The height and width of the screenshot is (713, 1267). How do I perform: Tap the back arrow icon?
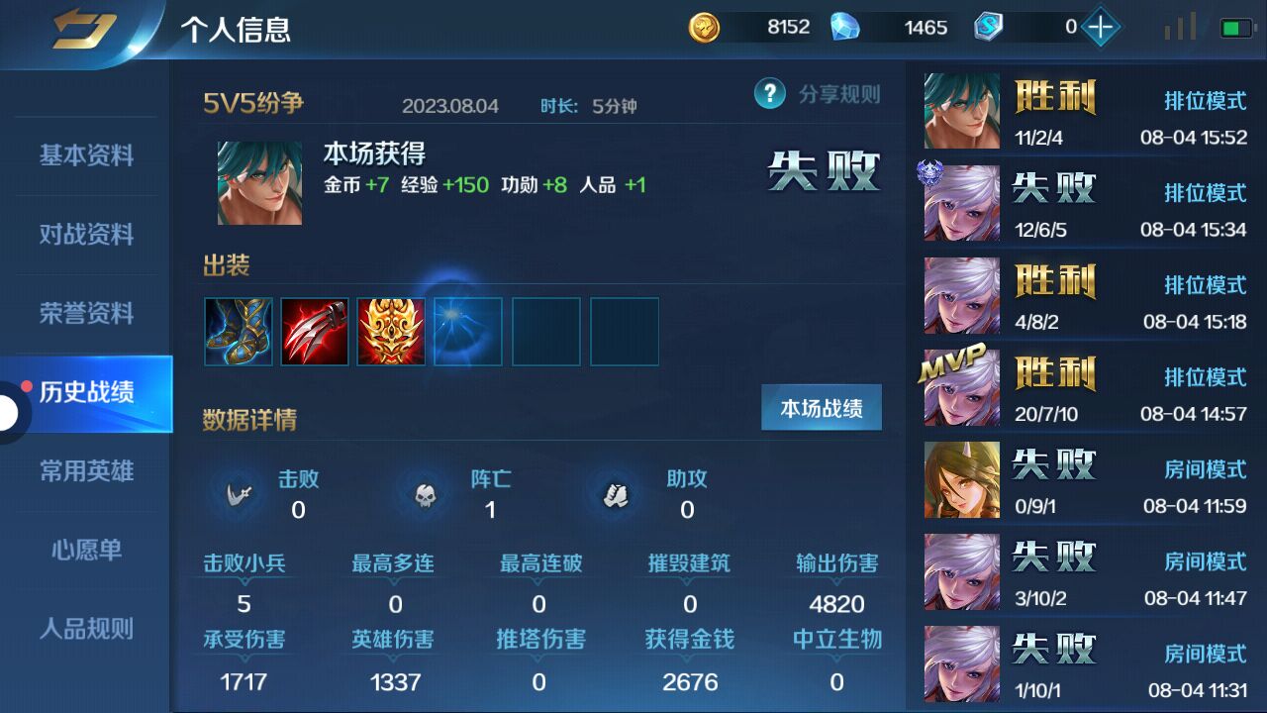[84, 28]
